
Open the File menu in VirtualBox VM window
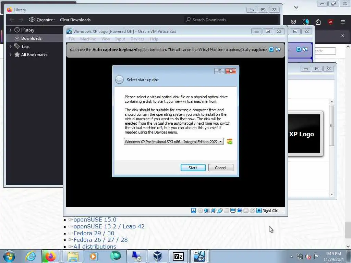(x=72, y=39)
